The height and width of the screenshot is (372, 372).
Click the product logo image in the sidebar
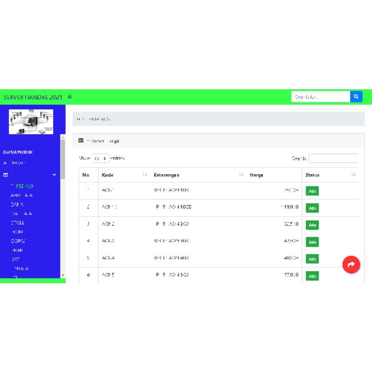[x=32, y=121]
